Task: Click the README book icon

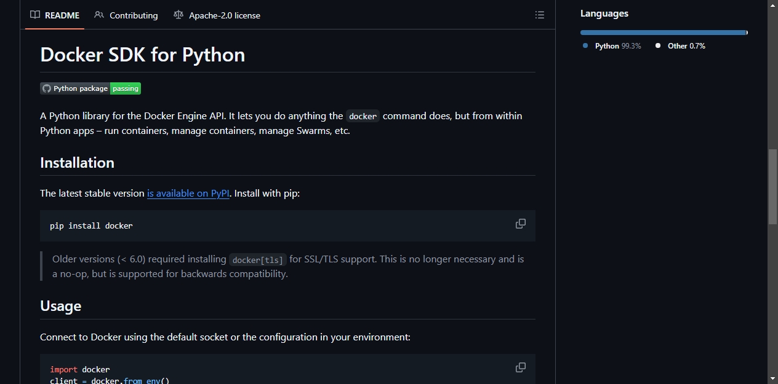Action: point(35,15)
